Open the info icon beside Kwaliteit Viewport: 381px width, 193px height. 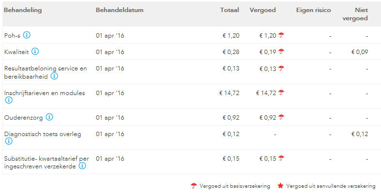click(x=35, y=52)
